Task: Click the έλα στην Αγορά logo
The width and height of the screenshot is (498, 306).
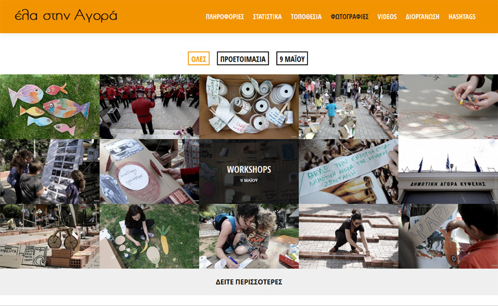Action: (x=66, y=16)
